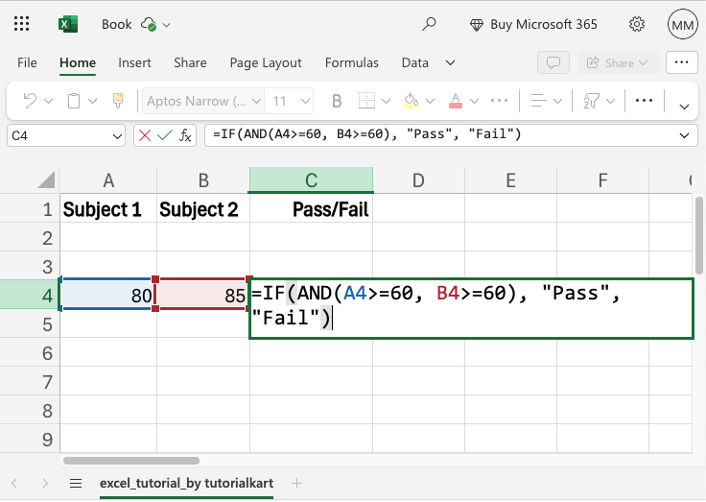Expand the ribbon display options chevron

[x=684, y=107]
